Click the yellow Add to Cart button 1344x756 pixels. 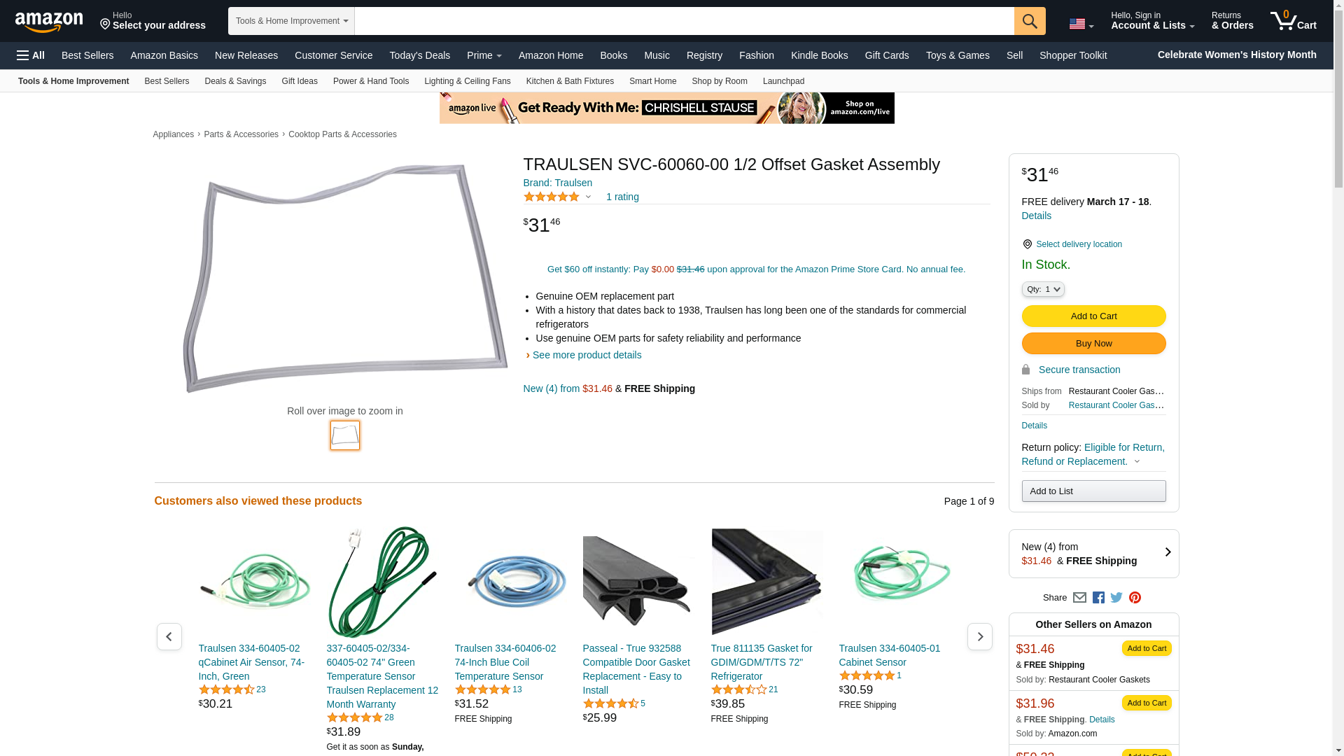(x=1093, y=316)
